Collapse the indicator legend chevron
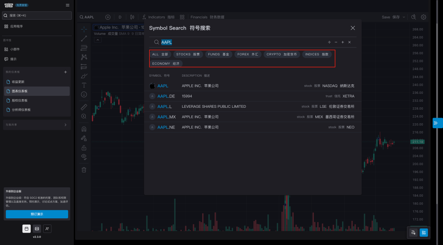The image size is (443, 245). click(x=98, y=40)
